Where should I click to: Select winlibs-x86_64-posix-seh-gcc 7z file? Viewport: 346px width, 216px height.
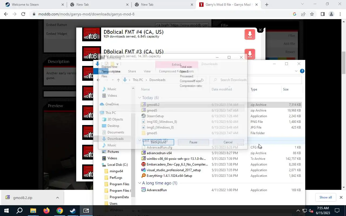point(221,159)
